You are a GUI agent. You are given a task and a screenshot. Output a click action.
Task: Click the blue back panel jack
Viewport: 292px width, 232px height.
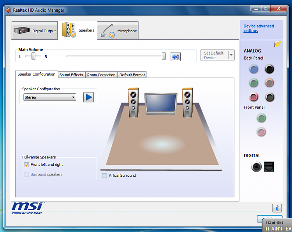pos(253,69)
